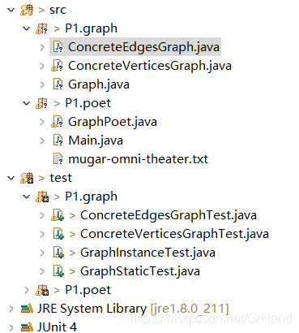Click the mugar-omni-theater.txt file icon

point(58,159)
